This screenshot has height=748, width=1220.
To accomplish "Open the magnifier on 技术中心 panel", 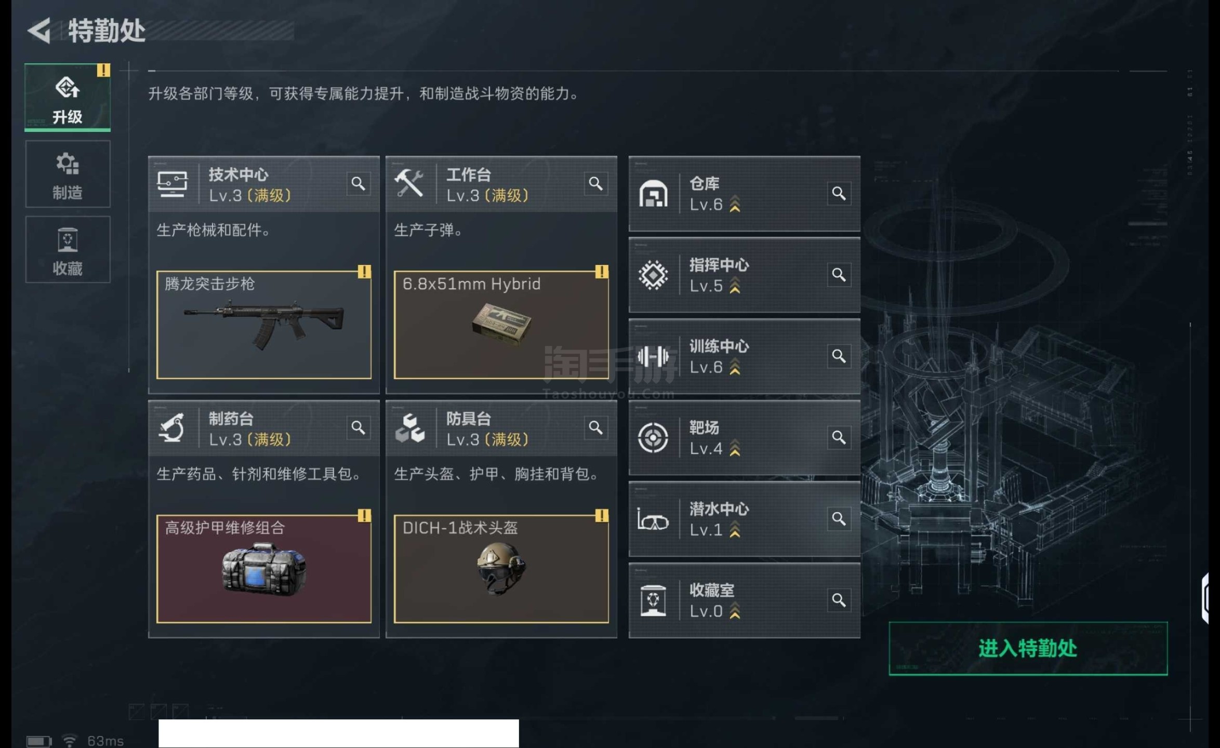I will [359, 184].
